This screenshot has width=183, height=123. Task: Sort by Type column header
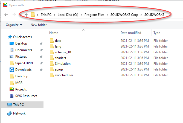coord(157,33)
